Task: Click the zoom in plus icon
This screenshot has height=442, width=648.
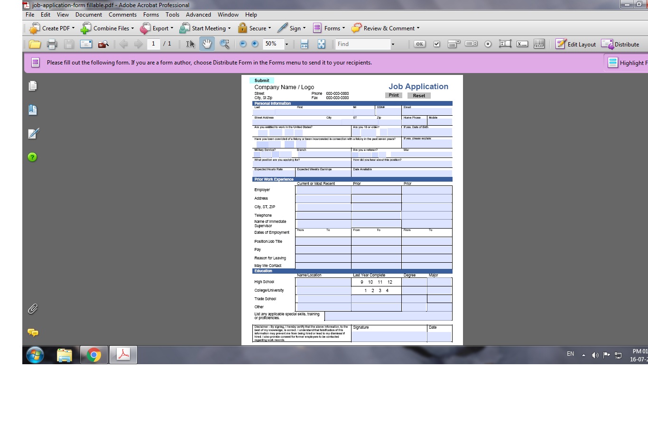Action: [255, 44]
